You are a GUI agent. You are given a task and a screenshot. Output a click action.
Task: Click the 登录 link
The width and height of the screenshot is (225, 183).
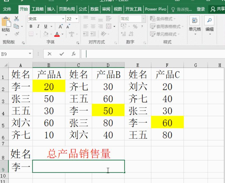(200, 9)
